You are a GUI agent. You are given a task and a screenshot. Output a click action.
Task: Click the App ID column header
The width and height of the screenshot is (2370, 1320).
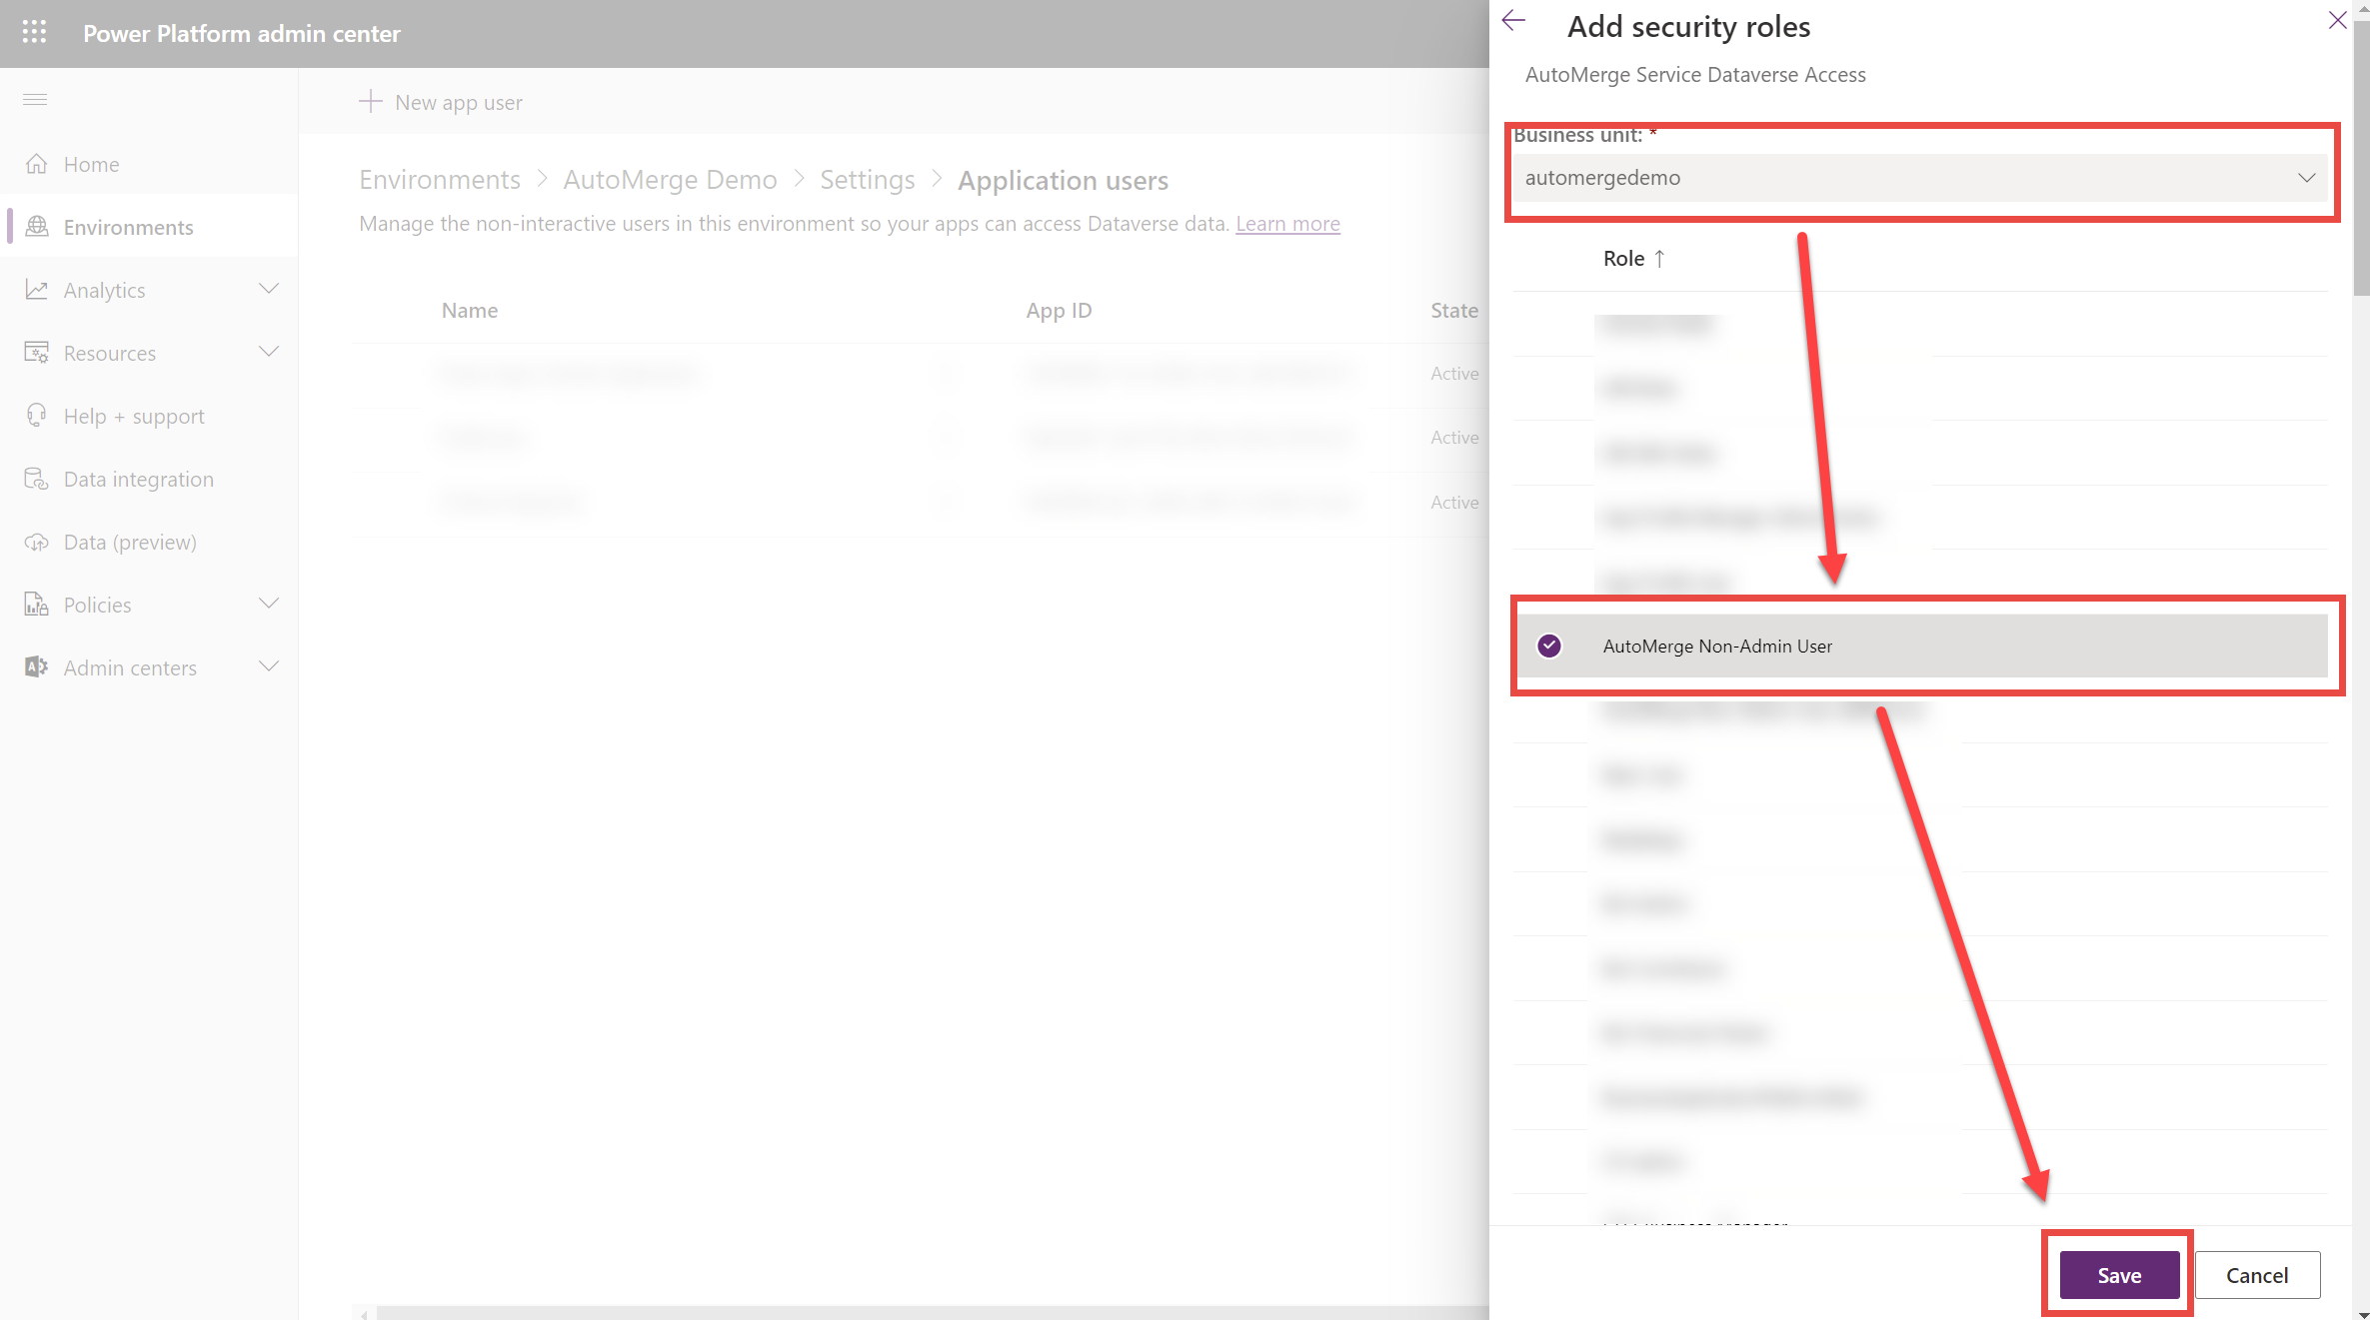click(1059, 311)
